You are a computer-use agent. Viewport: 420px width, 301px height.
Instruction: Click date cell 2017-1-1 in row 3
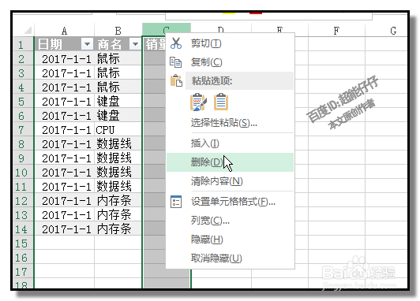tap(64, 73)
